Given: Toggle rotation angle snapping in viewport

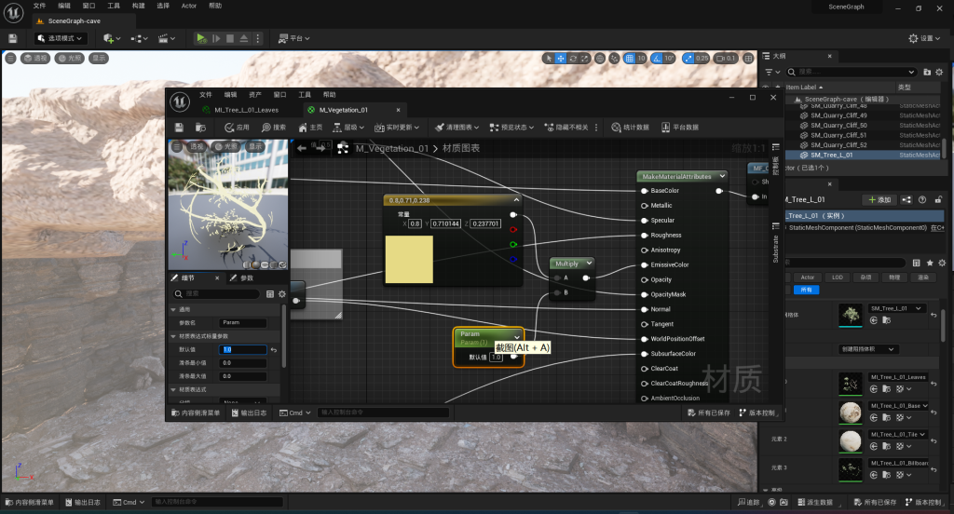Looking at the screenshot, I should [657, 59].
